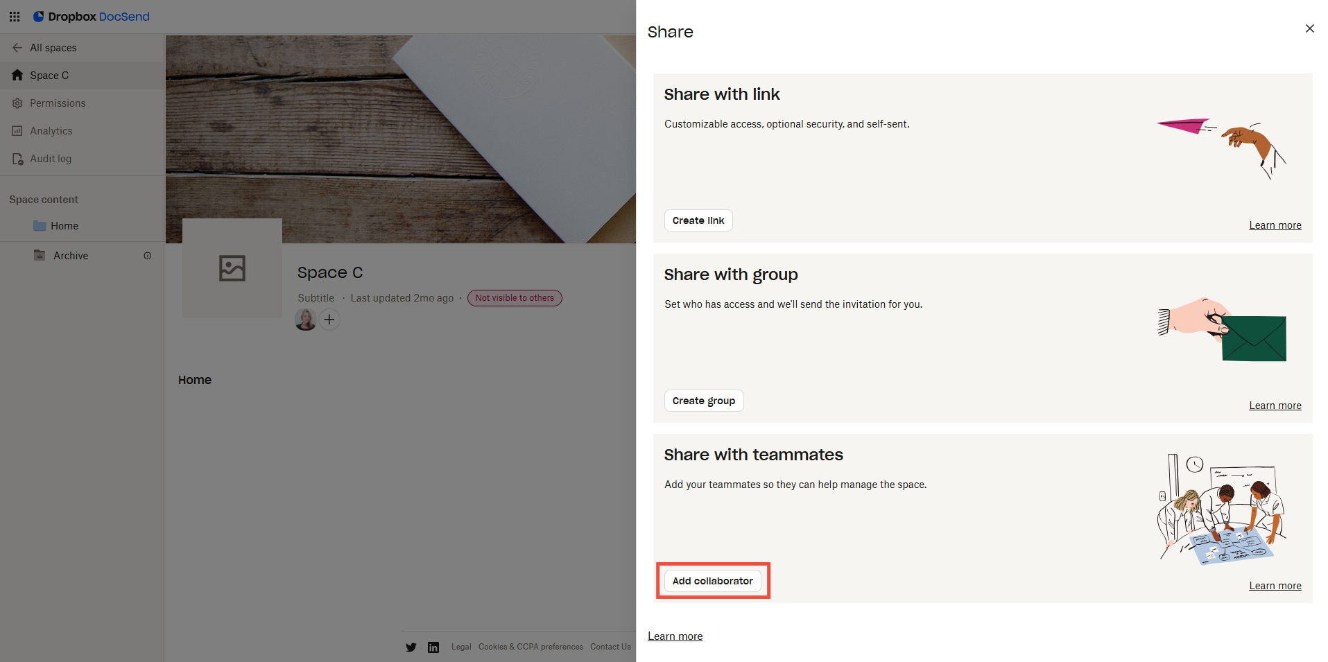Open Analytics in the sidebar

coord(51,131)
